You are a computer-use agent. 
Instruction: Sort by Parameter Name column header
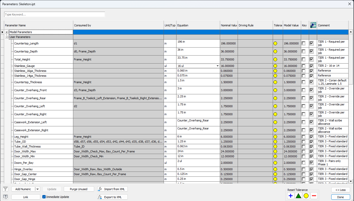(x=39, y=25)
